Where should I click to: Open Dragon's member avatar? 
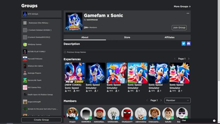(x=72, y=113)
